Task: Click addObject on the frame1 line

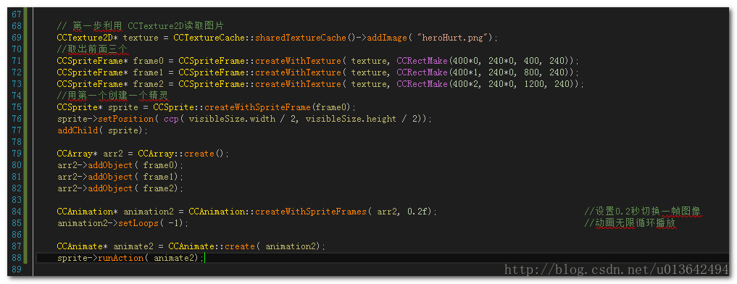Action: point(110,177)
